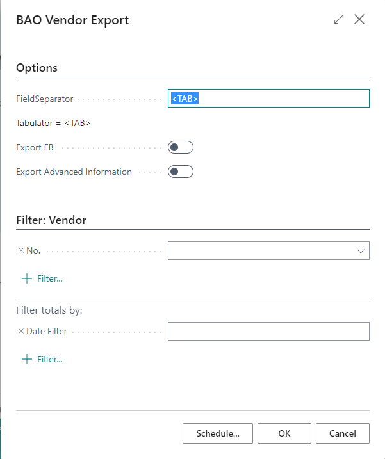The width and height of the screenshot is (385, 459).
Task: Confirm export with OK button
Action: click(284, 433)
